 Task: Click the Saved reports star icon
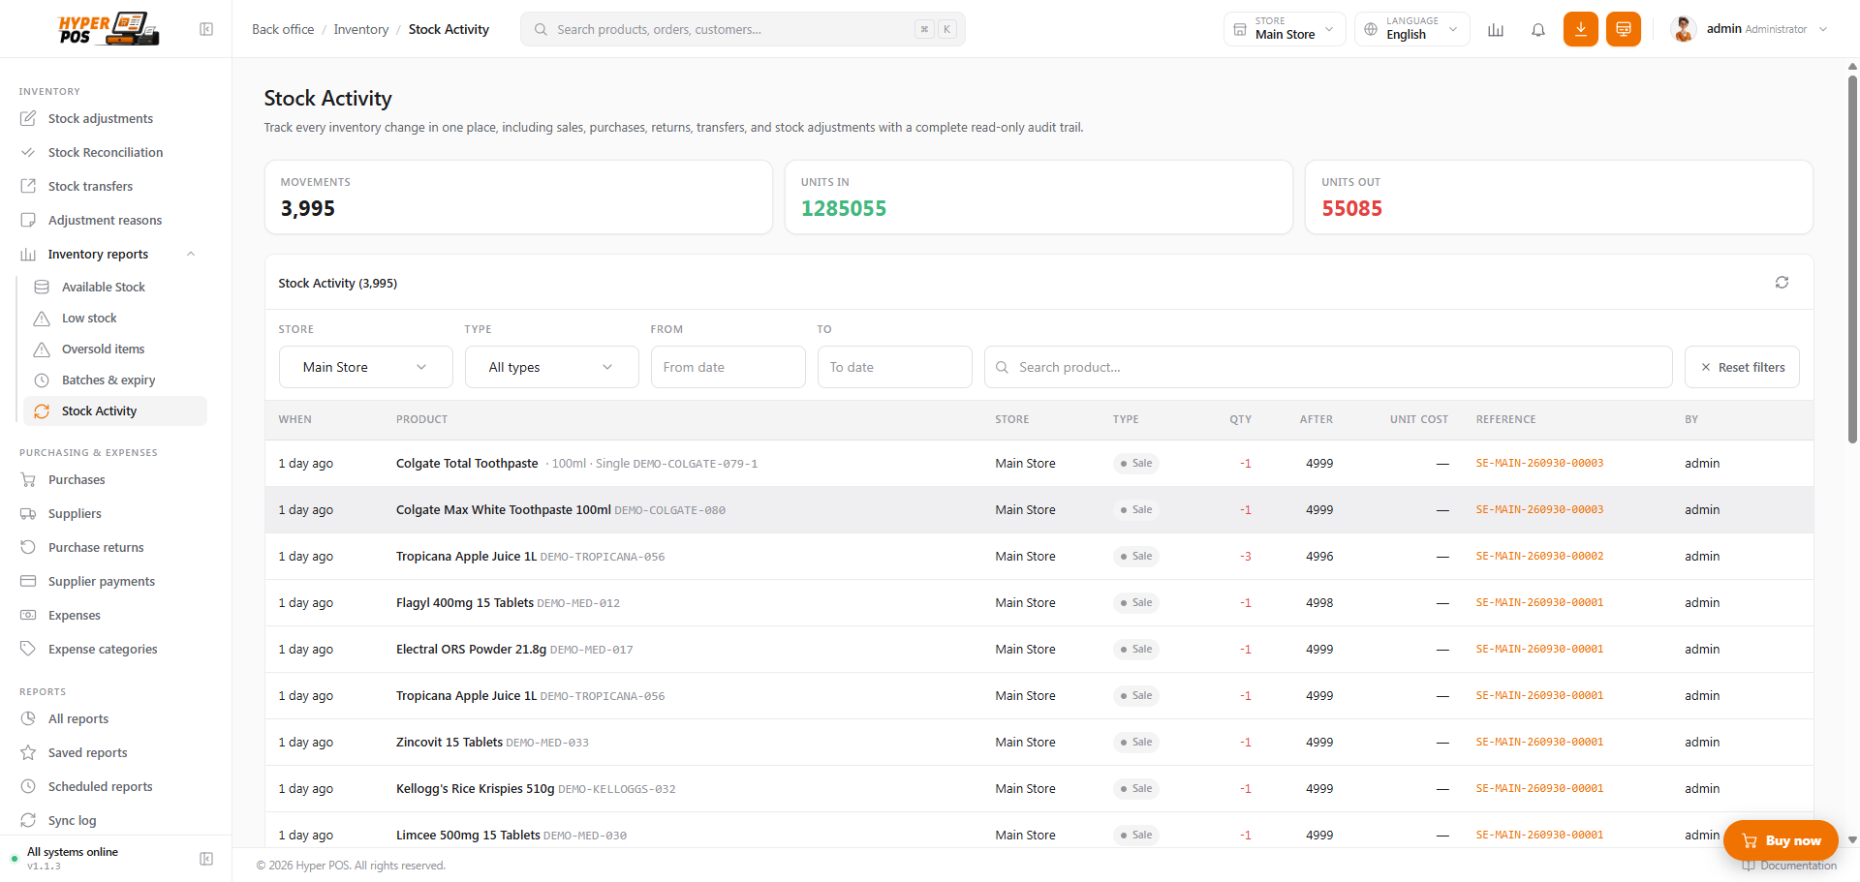28,752
